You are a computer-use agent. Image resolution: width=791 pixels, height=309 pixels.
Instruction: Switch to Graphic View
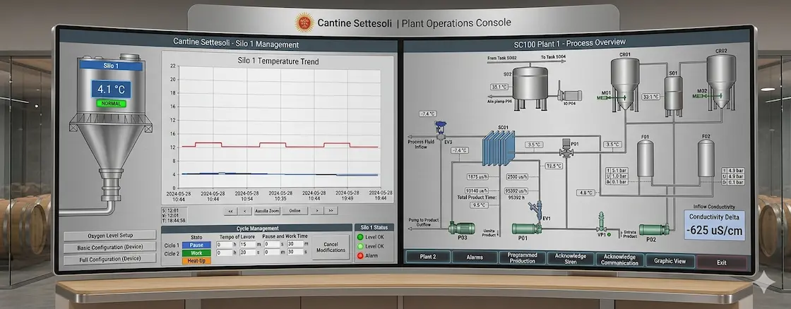coord(670,261)
